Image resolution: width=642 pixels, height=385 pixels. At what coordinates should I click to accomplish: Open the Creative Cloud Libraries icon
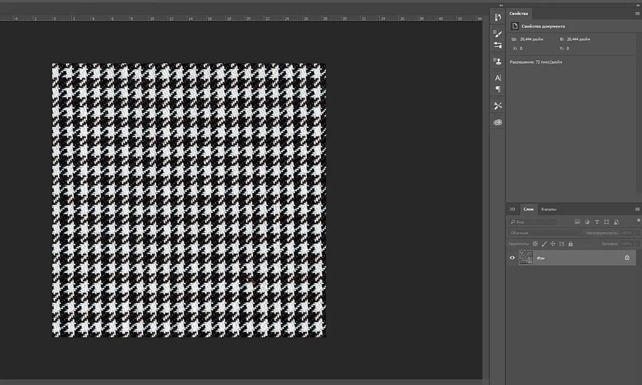click(x=498, y=122)
